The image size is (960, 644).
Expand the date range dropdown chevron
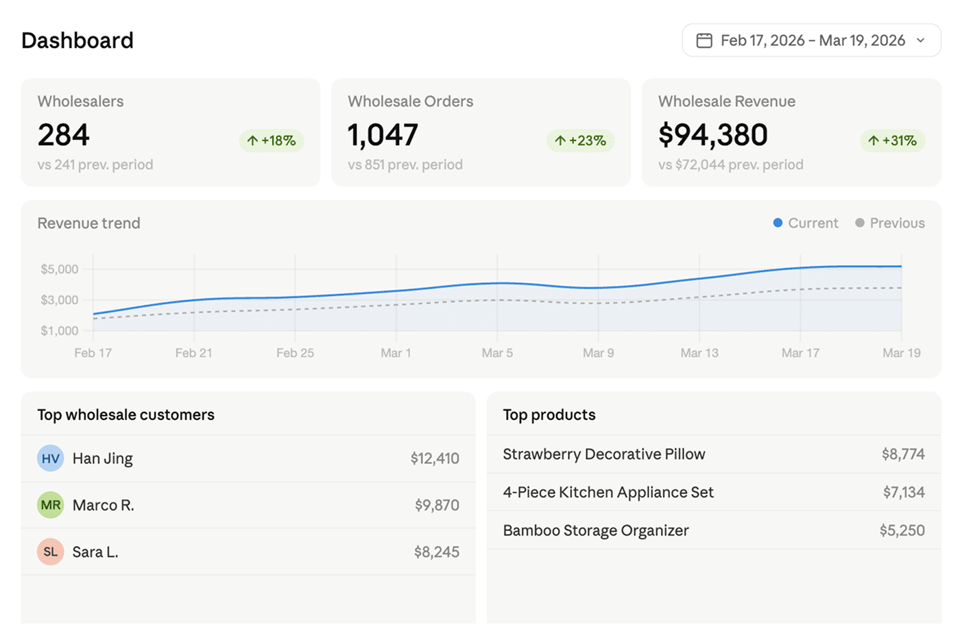tap(921, 40)
